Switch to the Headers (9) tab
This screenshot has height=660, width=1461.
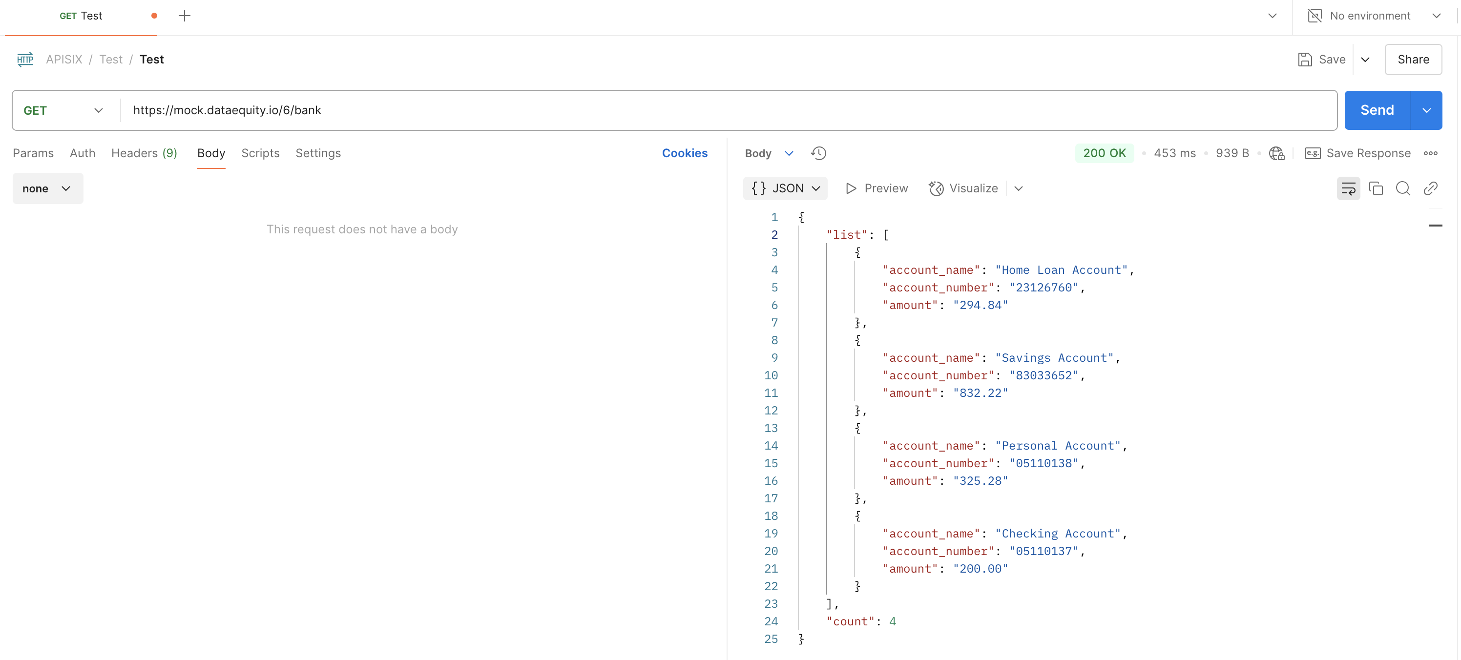pyautogui.click(x=144, y=153)
